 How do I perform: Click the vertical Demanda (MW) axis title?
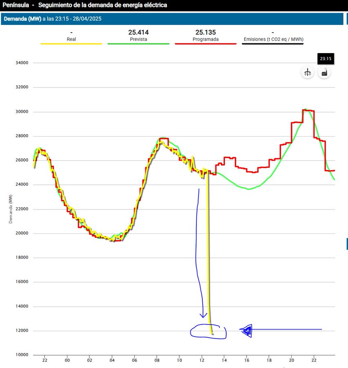(x=10, y=209)
